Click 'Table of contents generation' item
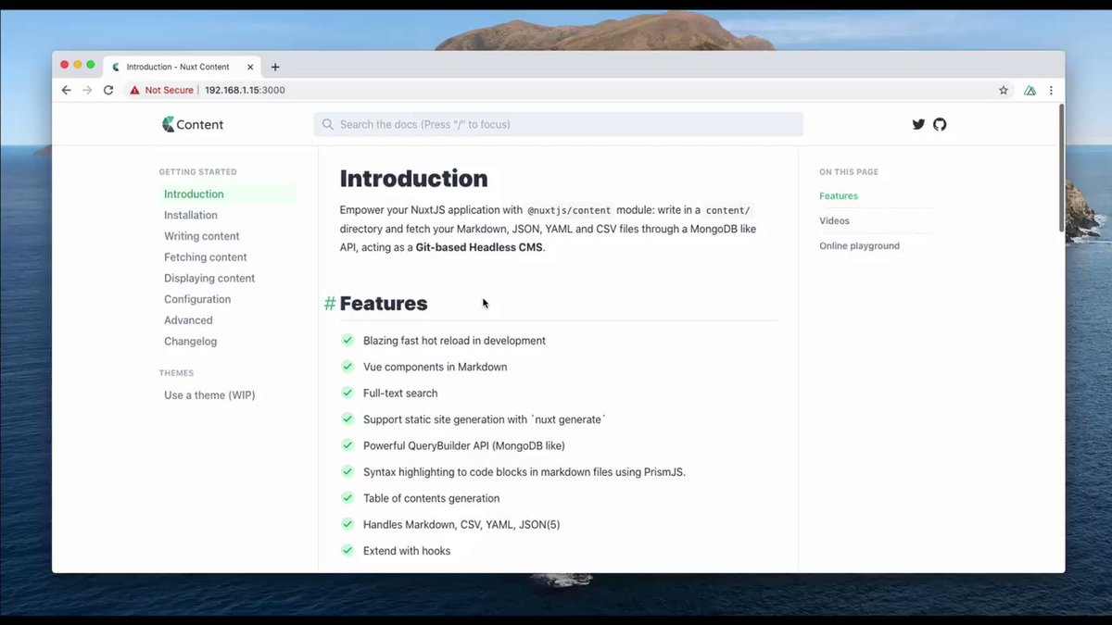Viewport: 1112px width, 625px height. pos(432,498)
